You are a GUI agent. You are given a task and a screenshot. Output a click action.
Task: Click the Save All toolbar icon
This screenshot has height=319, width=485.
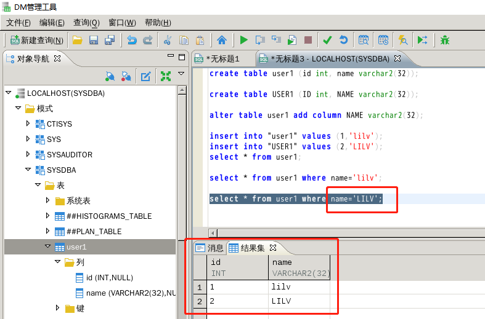point(110,40)
